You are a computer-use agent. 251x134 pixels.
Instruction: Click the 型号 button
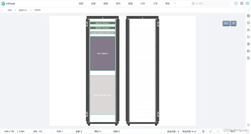[x=226, y=23]
